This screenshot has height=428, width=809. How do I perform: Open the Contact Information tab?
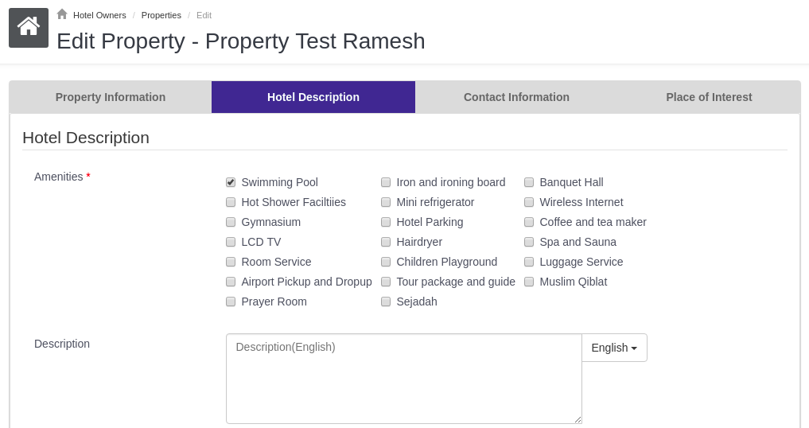point(516,97)
